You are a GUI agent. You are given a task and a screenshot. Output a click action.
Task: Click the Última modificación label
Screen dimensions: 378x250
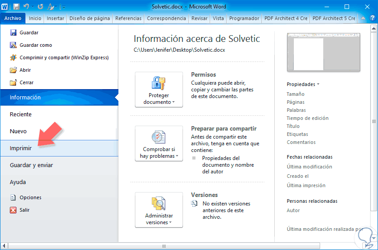click(309, 167)
